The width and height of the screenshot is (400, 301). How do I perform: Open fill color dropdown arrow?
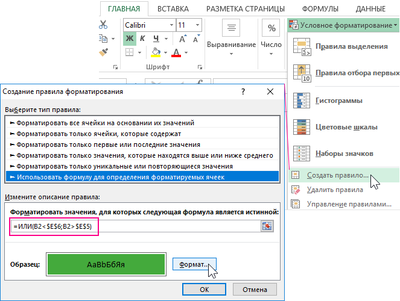click(x=165, y=52)
